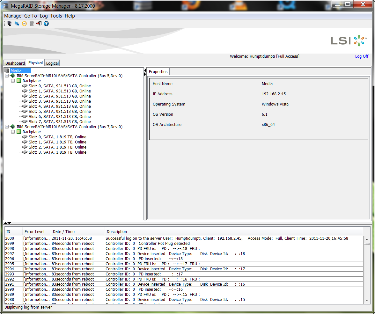
Task: Collapse the Backplane under Bus 5 controller
Action: point(13,81)
